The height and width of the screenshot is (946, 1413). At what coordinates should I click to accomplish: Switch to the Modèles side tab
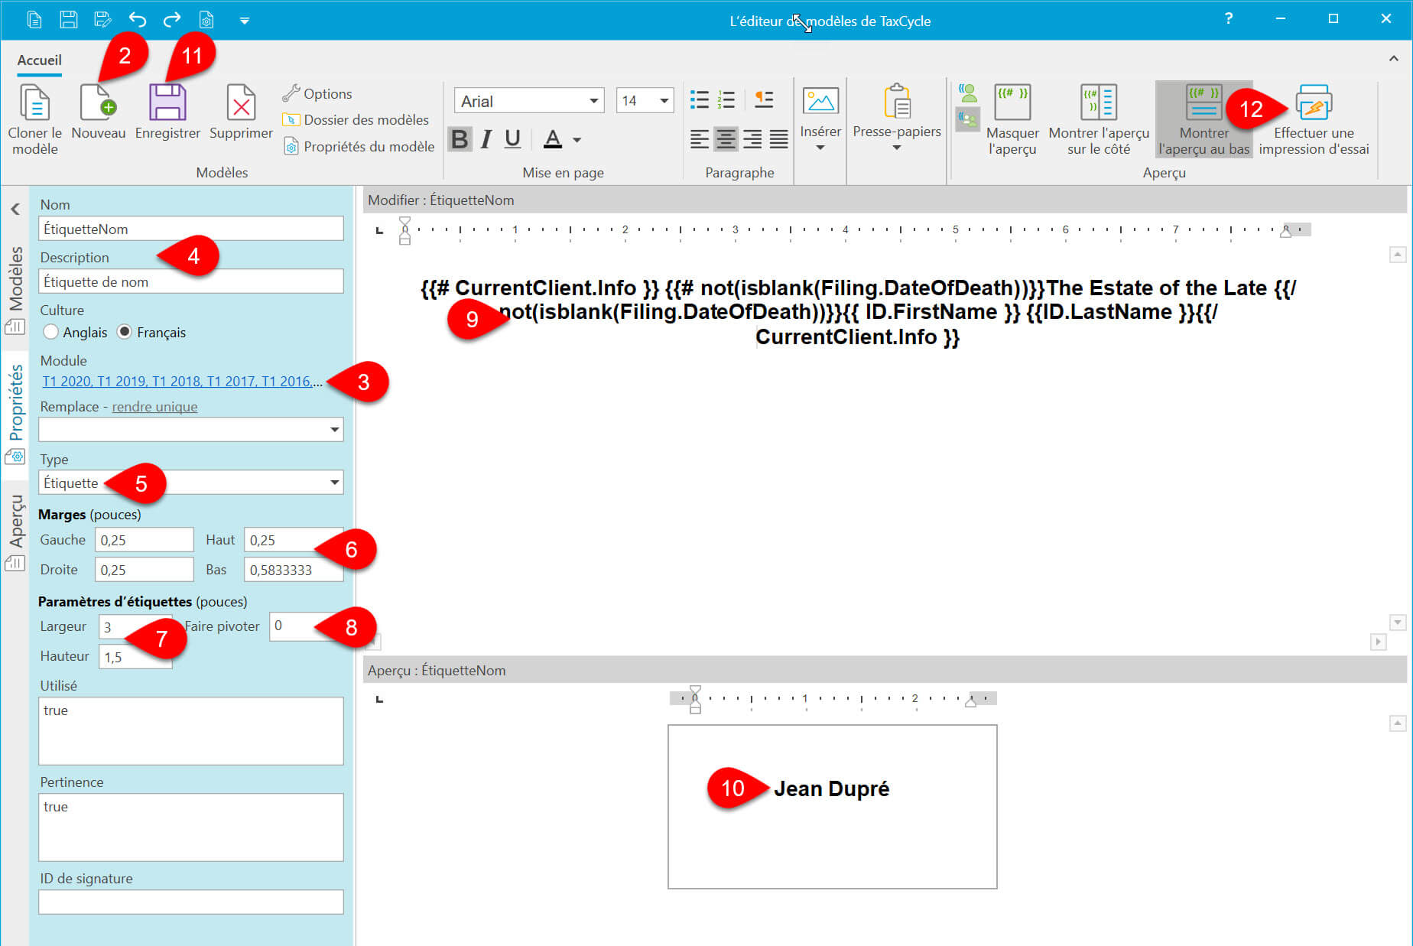[x=15, y=290]
